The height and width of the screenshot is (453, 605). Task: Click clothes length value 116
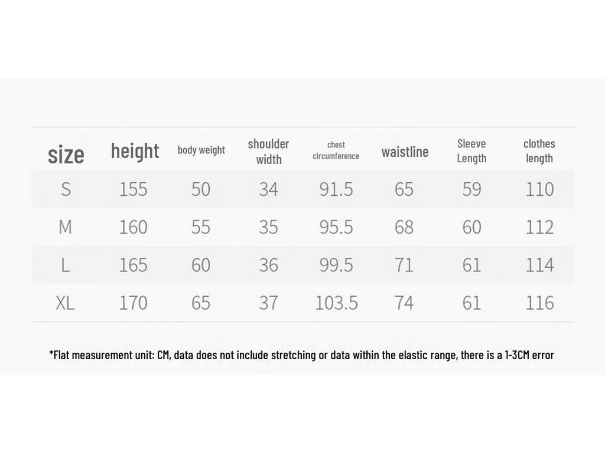click(540, 303)
